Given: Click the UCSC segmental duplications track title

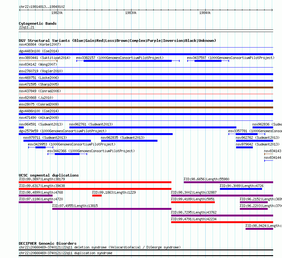Looking at the screenshot, I should 49,175.
